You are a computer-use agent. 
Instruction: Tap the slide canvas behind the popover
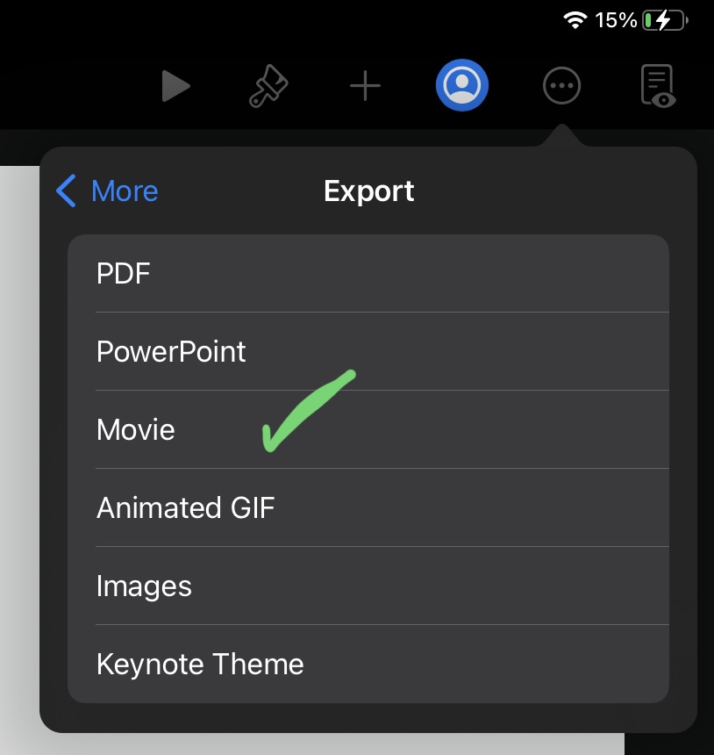pos(19,434)
